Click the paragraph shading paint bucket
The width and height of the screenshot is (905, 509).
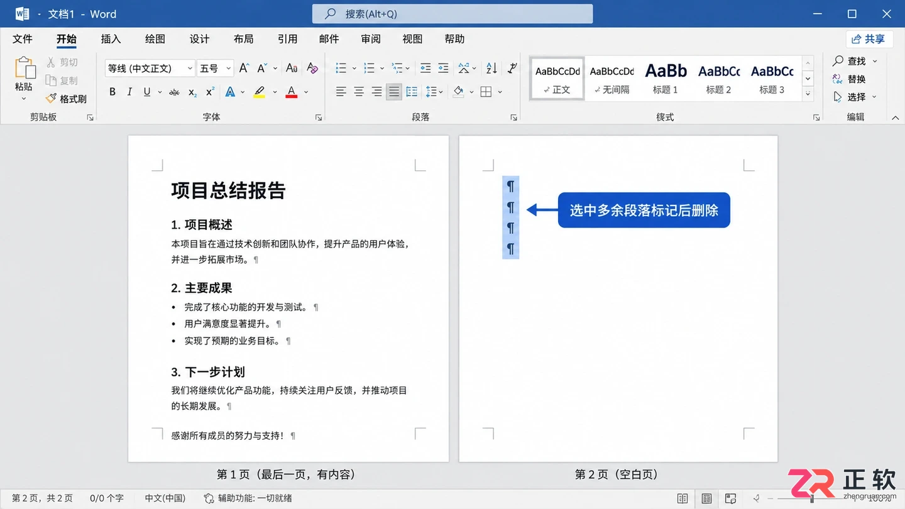click(x=458, y=92)
